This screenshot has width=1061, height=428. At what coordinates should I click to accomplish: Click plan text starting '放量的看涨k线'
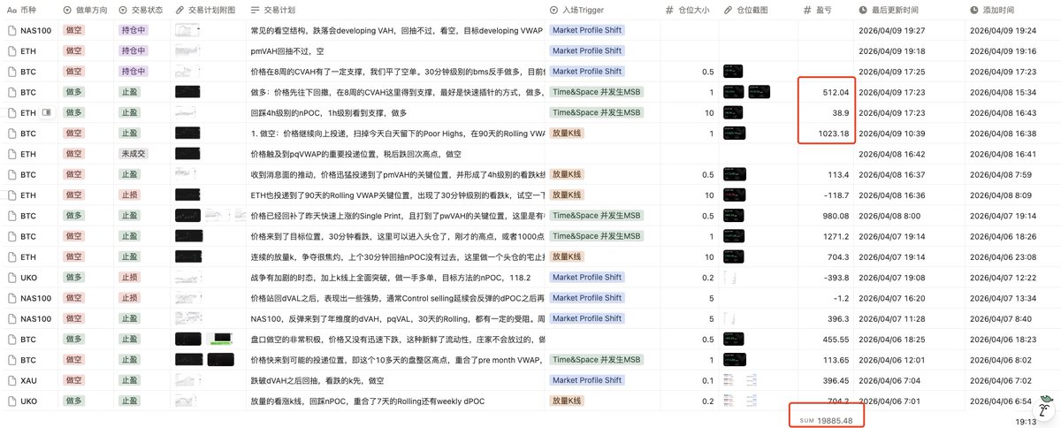pyautogui.click(x=368, y=401)
